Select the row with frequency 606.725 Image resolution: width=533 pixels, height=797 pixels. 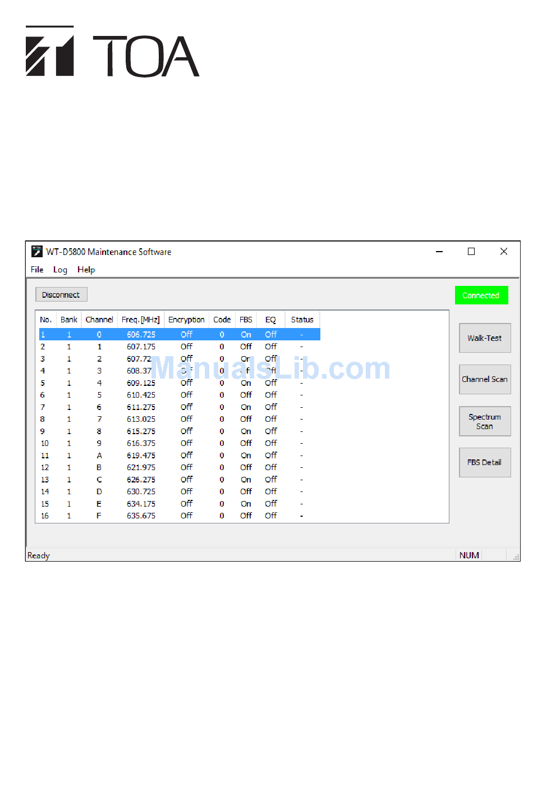point(180,335)
